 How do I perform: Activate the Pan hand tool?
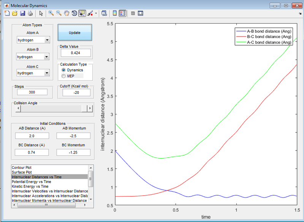(x=66, y=13)
